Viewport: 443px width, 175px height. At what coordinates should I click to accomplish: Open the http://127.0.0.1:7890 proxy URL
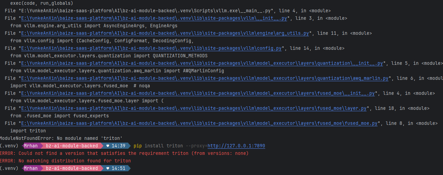coord(236,146)
